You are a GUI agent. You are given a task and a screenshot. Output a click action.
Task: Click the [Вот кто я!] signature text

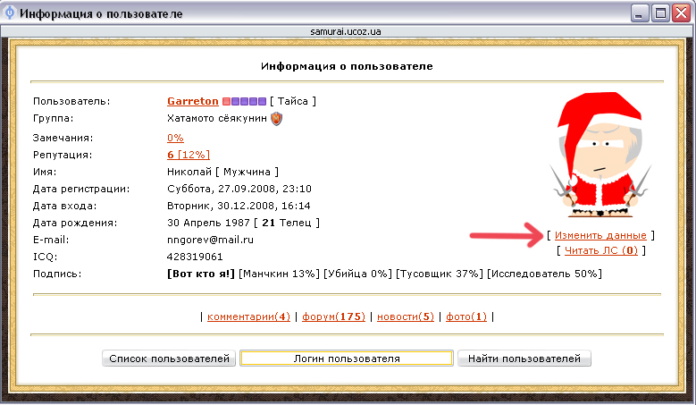201,274
